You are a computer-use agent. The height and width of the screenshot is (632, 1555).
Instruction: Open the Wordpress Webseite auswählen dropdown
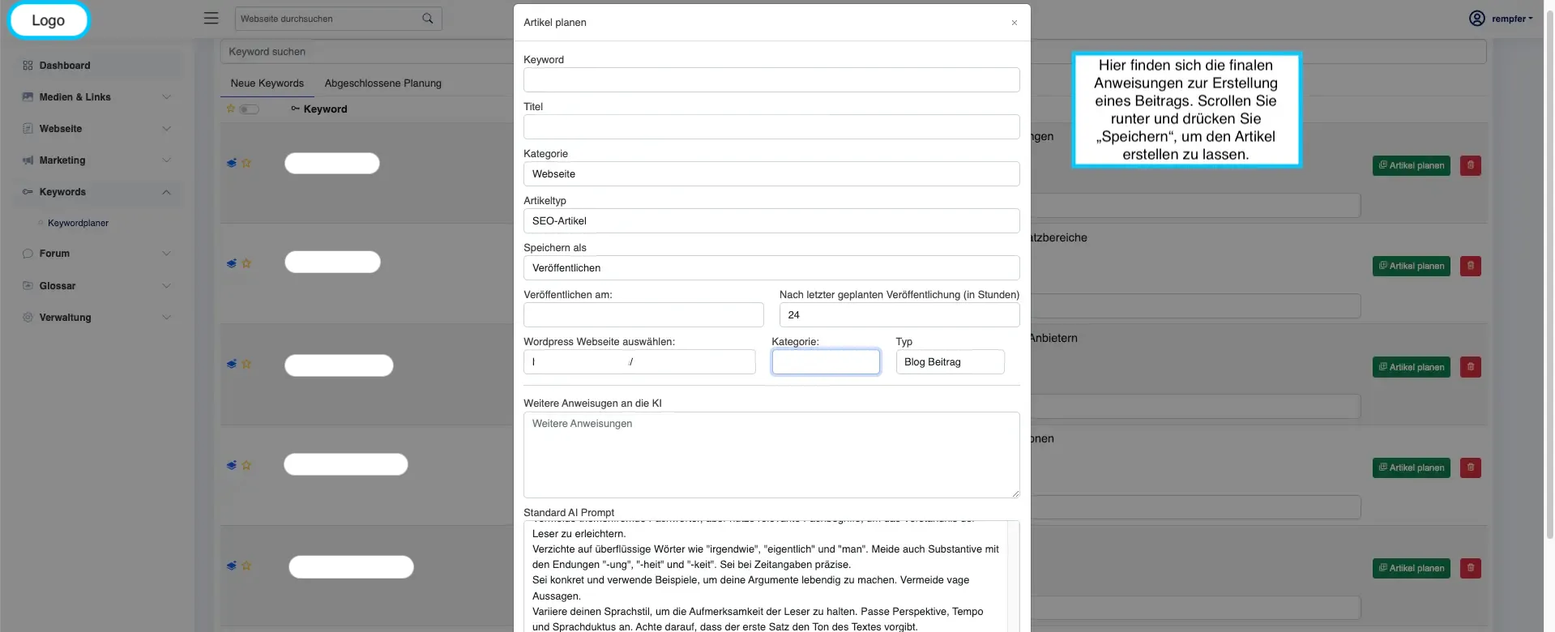(639, 362)
